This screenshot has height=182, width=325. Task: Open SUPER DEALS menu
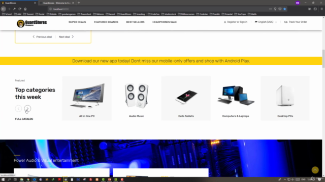[77, 22]
